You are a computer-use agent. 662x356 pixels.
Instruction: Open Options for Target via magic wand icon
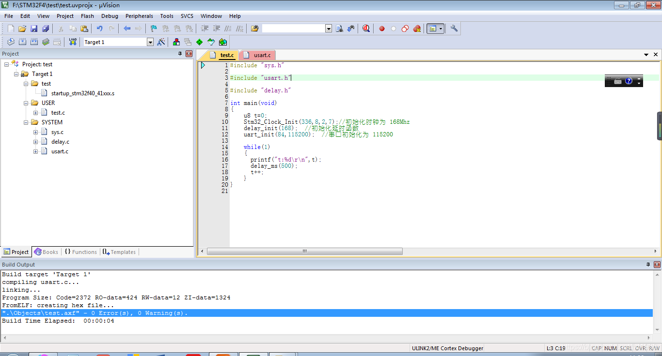pyautogui.click(x=161, y=42)
